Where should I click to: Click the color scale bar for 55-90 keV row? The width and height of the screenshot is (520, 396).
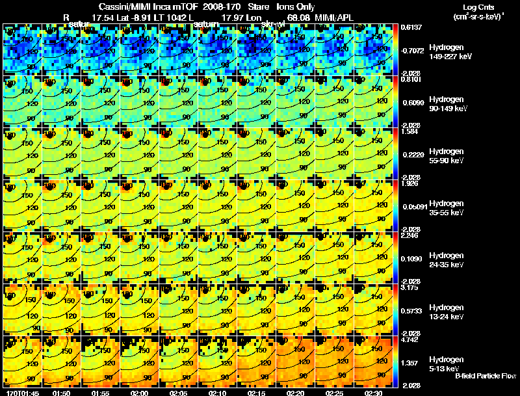click(x=395, y=154)
